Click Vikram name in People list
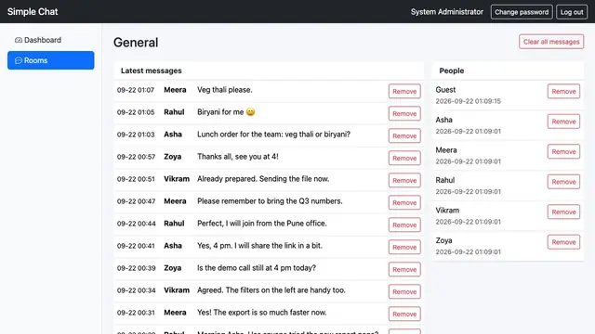The image size is (595, 334). [x=447, y=211]
